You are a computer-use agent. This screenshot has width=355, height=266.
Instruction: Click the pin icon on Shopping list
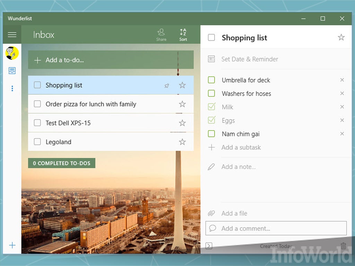point(167,86)
